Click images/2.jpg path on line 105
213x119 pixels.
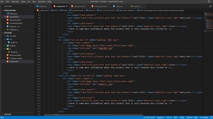[x=105, y=48]
